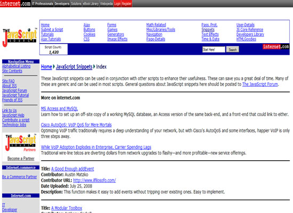The image size is (293, 213).
Task: Open the Contribute a script sidebar link
Action: click(x=15, y=120)
